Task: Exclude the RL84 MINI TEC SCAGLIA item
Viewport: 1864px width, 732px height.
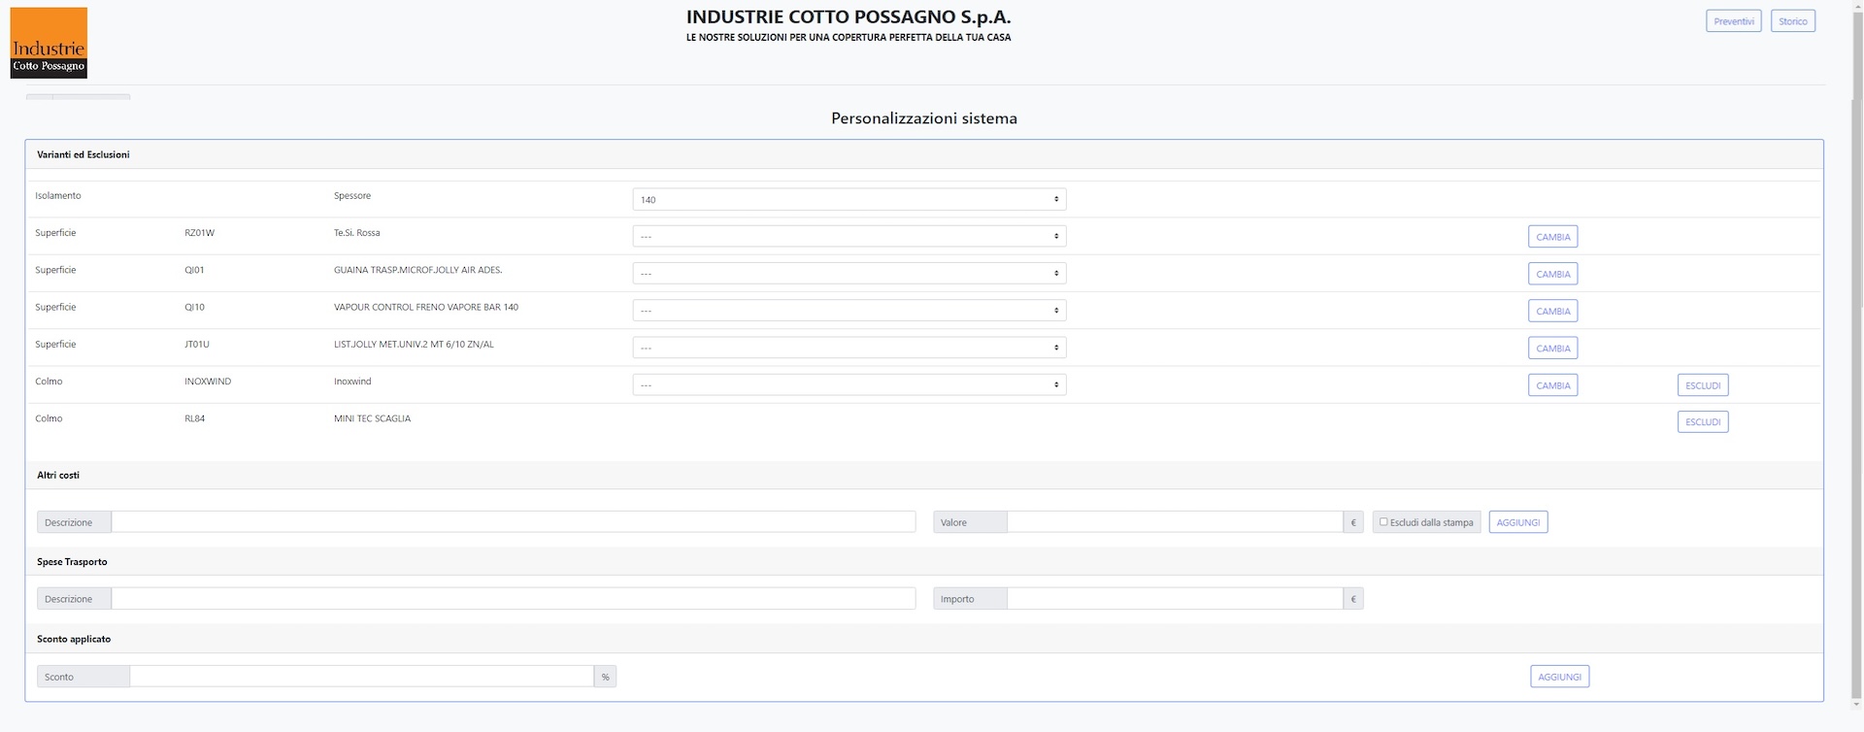Action: [x=1702, y=422]
